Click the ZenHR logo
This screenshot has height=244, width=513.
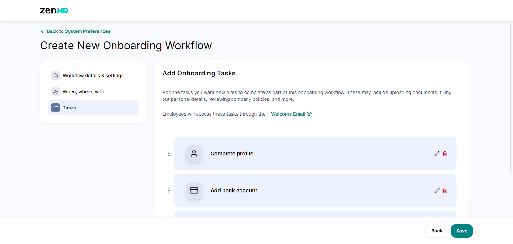tap(54, 11)
